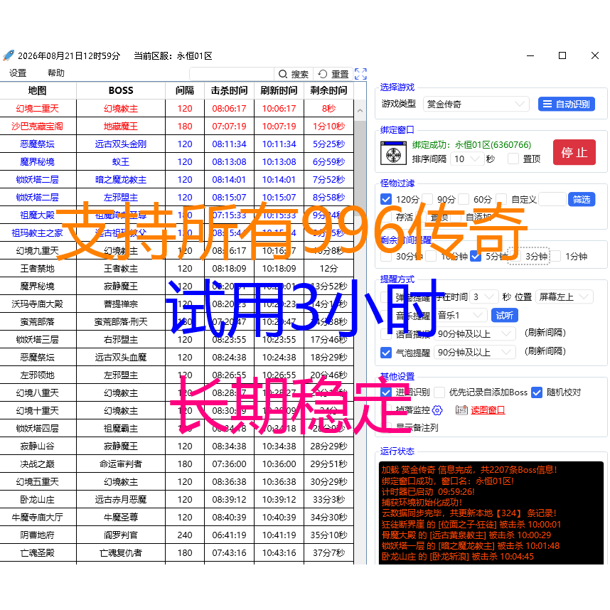610x610 pixels.
Task: Select the 暗之魔龙教主 boss cell
Action: click(x=121, y=180)
